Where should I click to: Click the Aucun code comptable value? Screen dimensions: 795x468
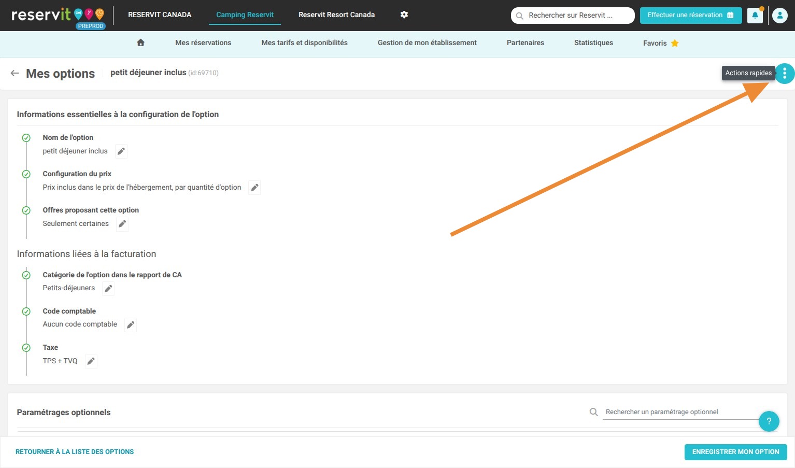pyautogui.click(x=80, y=324)
